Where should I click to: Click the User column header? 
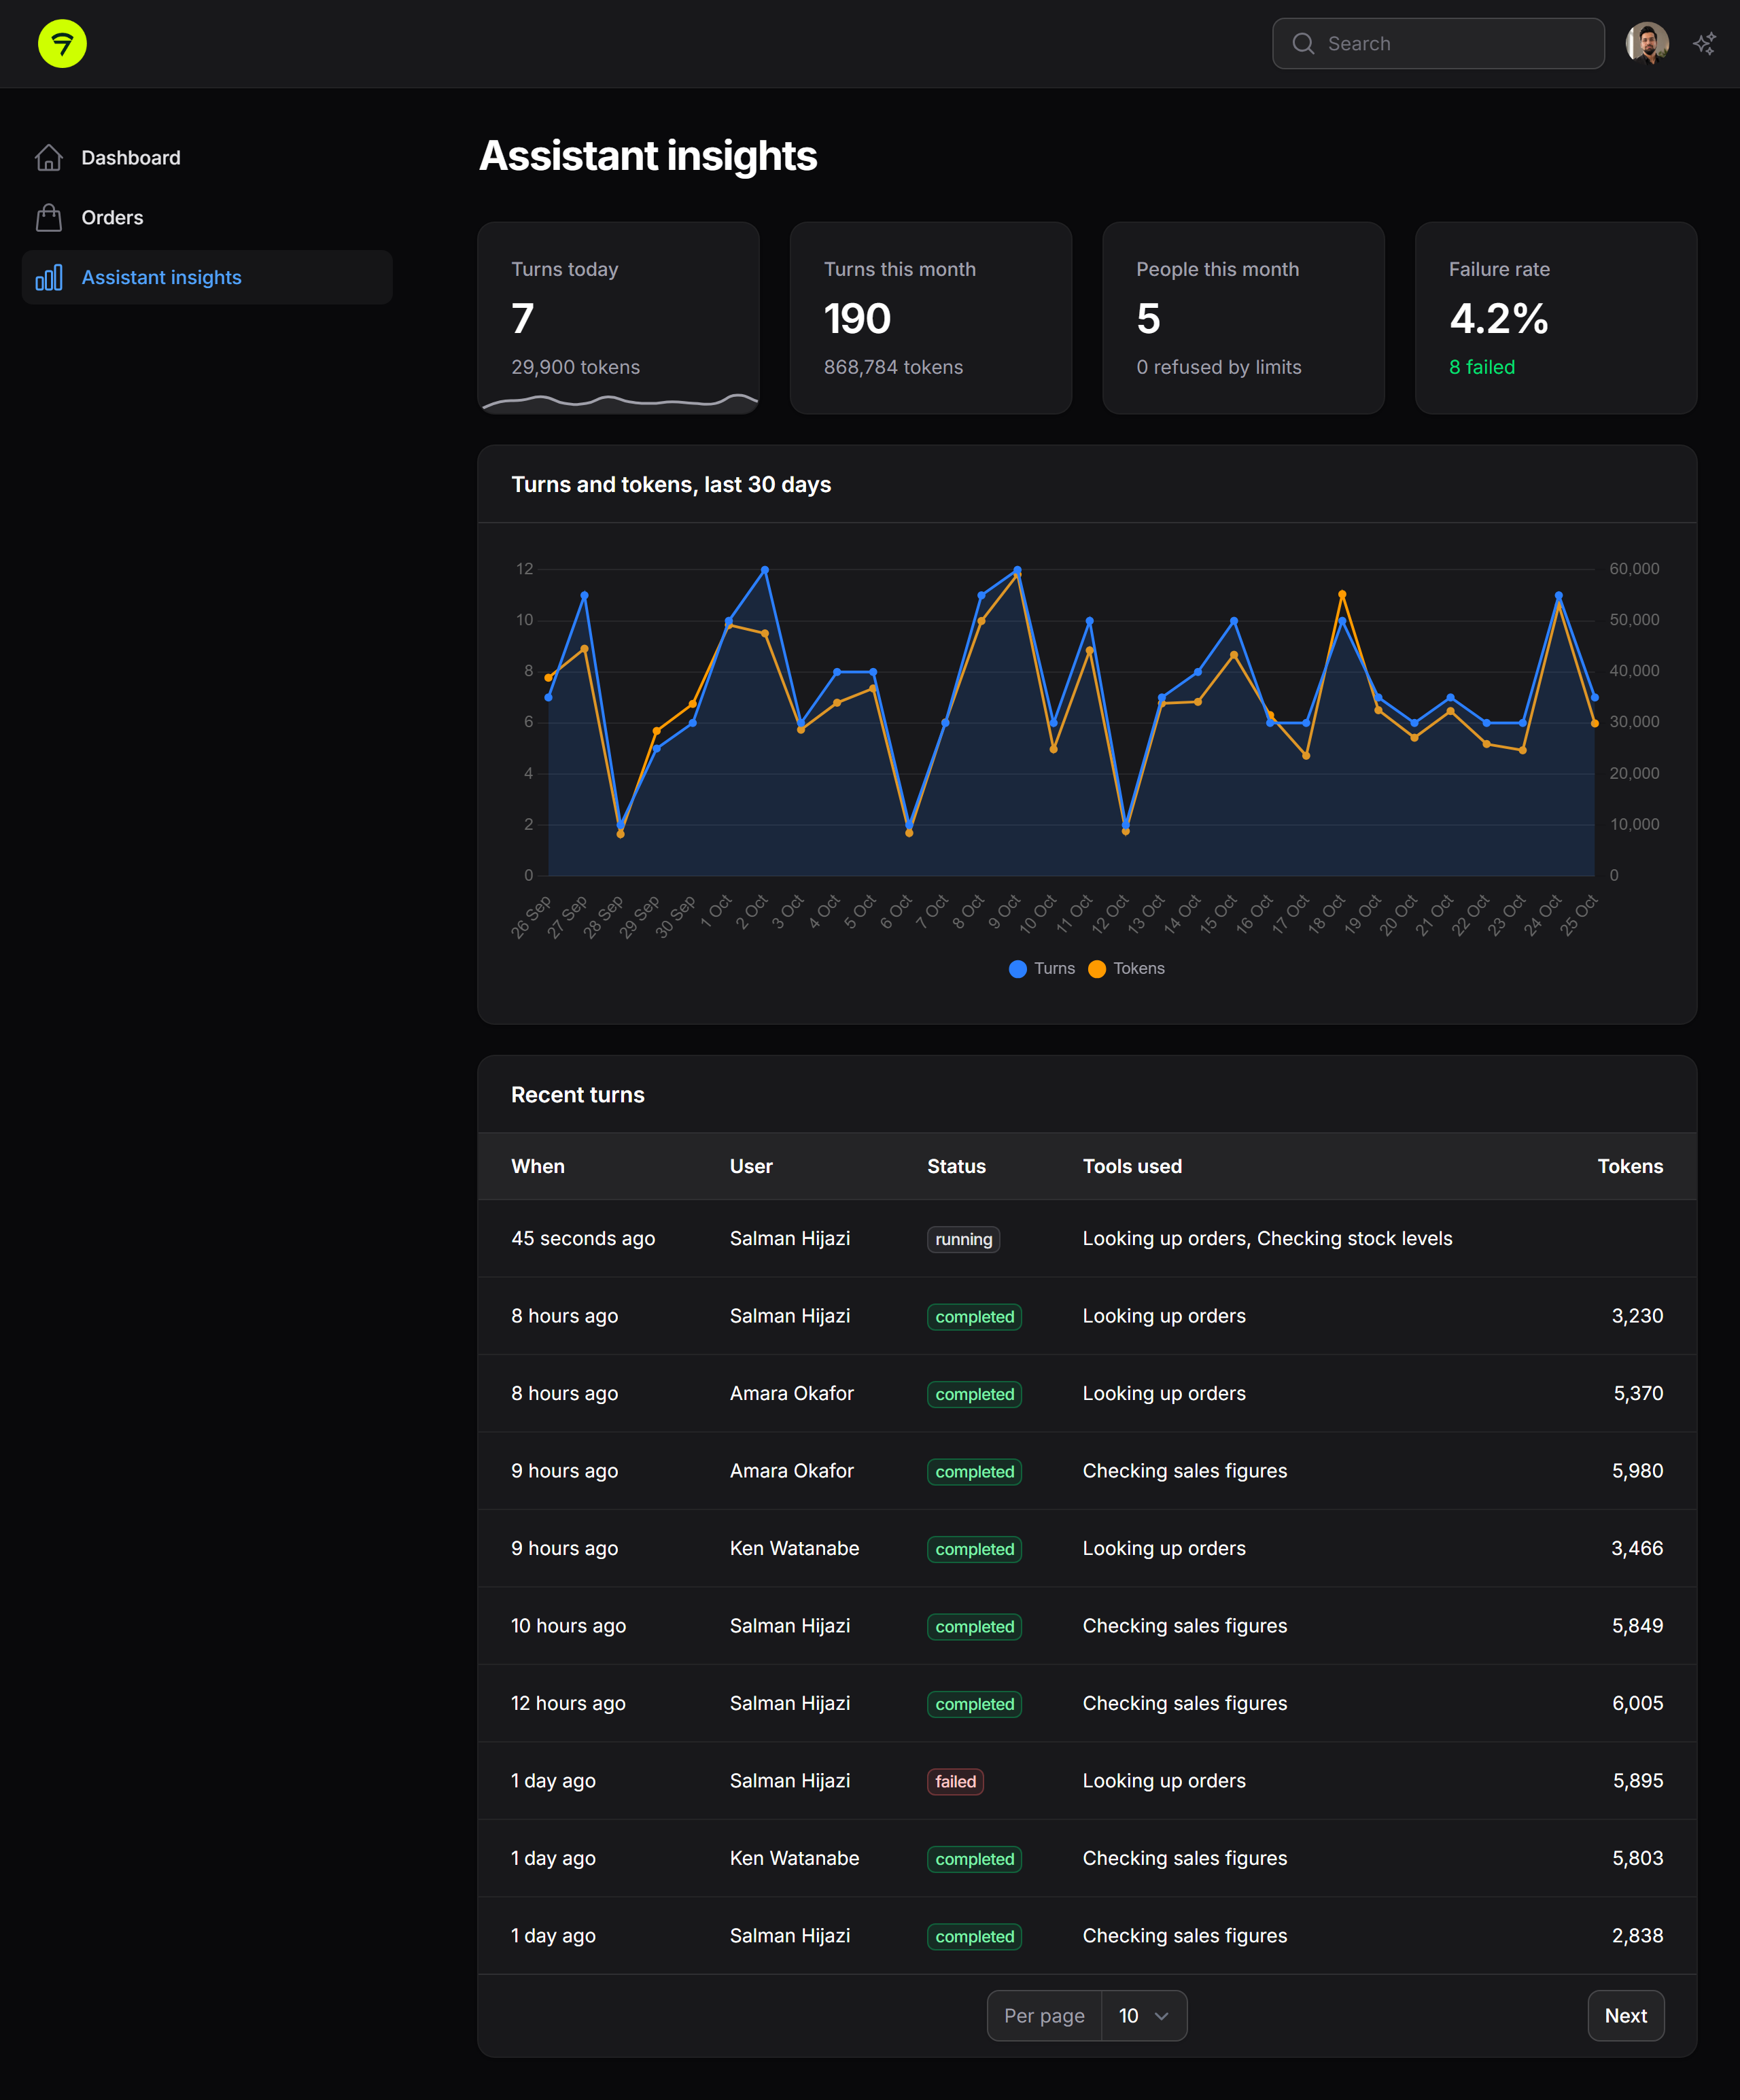point(751,1167)
